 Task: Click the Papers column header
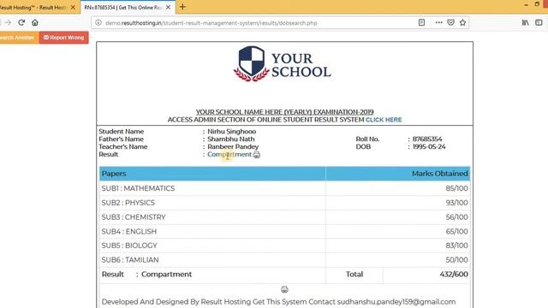click(x=212, y=174)
